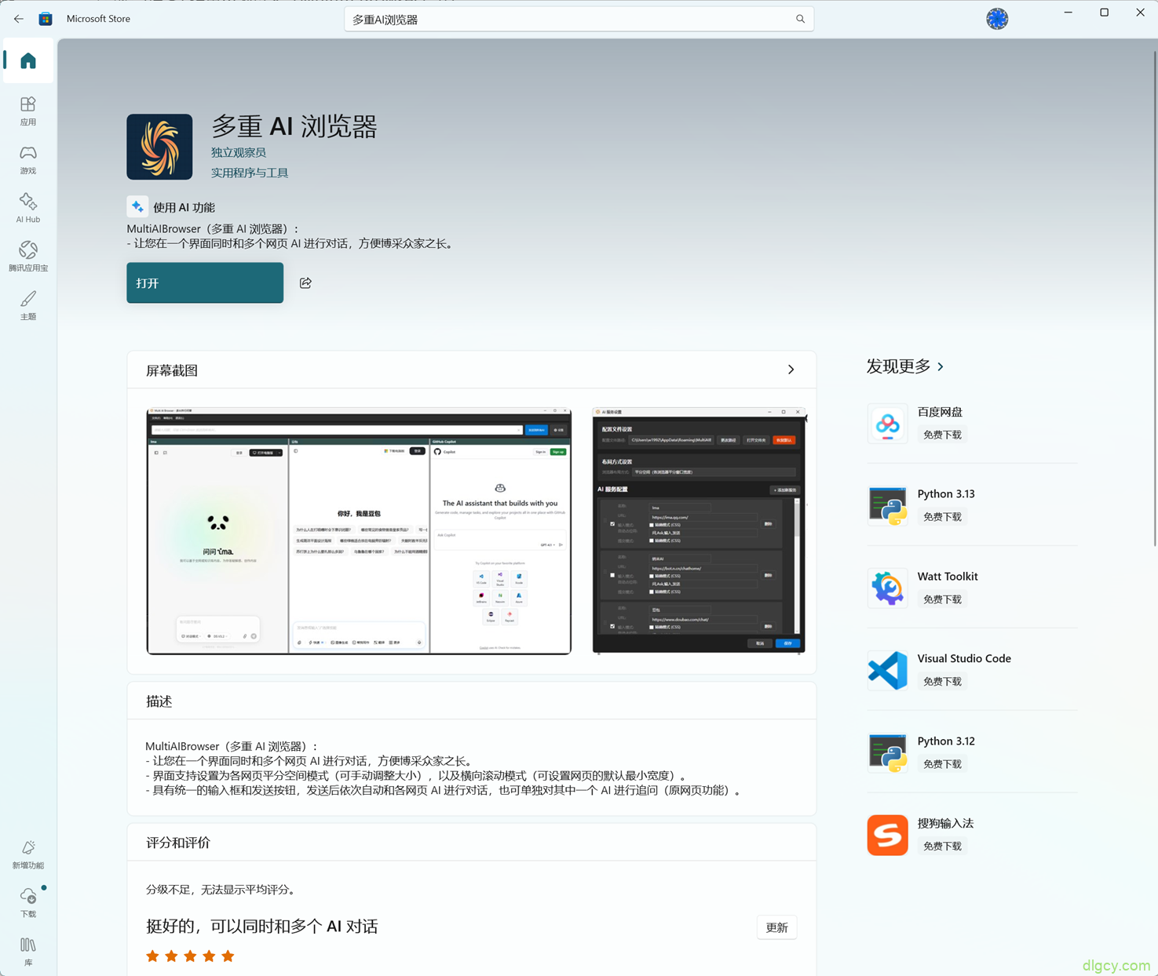Image resolution: width=1158 pixels, height=976 pixels.
Task: Open the 库 (Library) section
Action: click(27, 951)
